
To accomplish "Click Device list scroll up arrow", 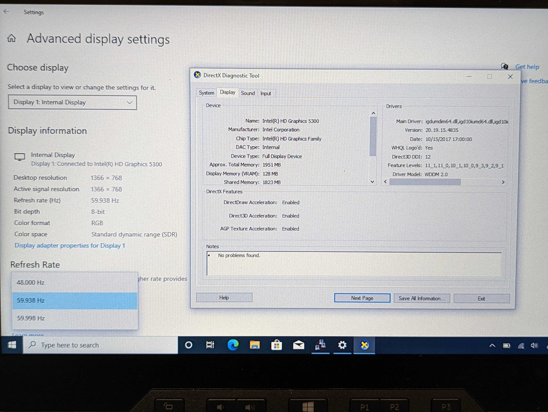I will 373,113.
